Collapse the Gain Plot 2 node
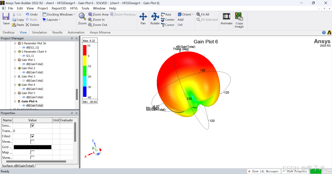The width and height of the screenshot is (332, 174). 15,68
